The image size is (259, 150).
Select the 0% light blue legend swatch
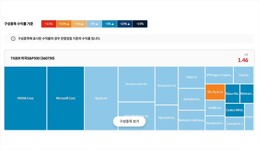[x=94, y=24]
